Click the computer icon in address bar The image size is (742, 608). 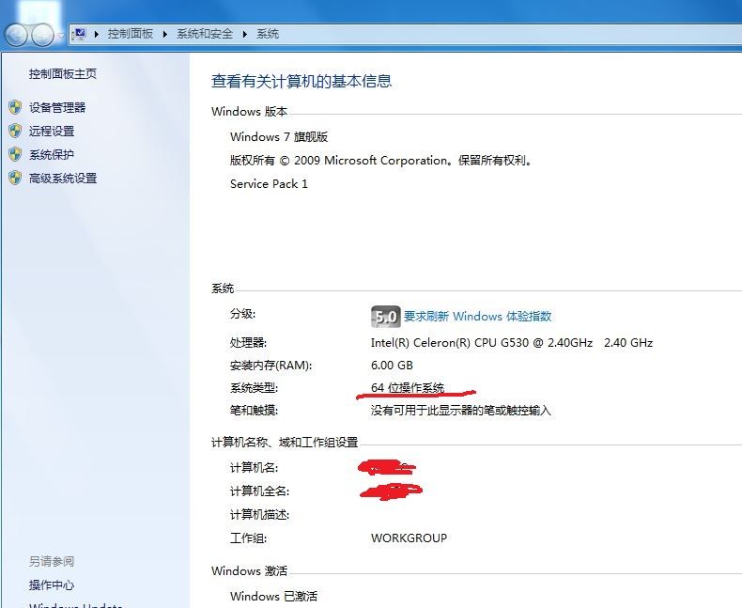80,34
